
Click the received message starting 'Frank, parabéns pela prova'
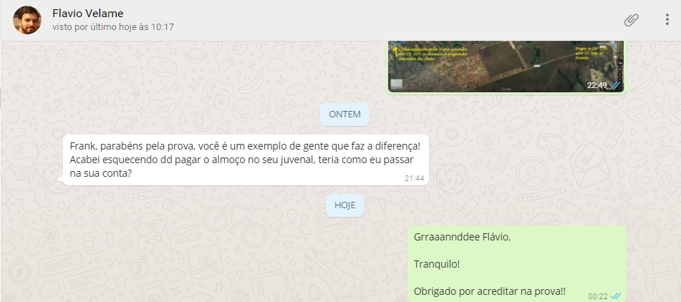[x=246, y=160]
